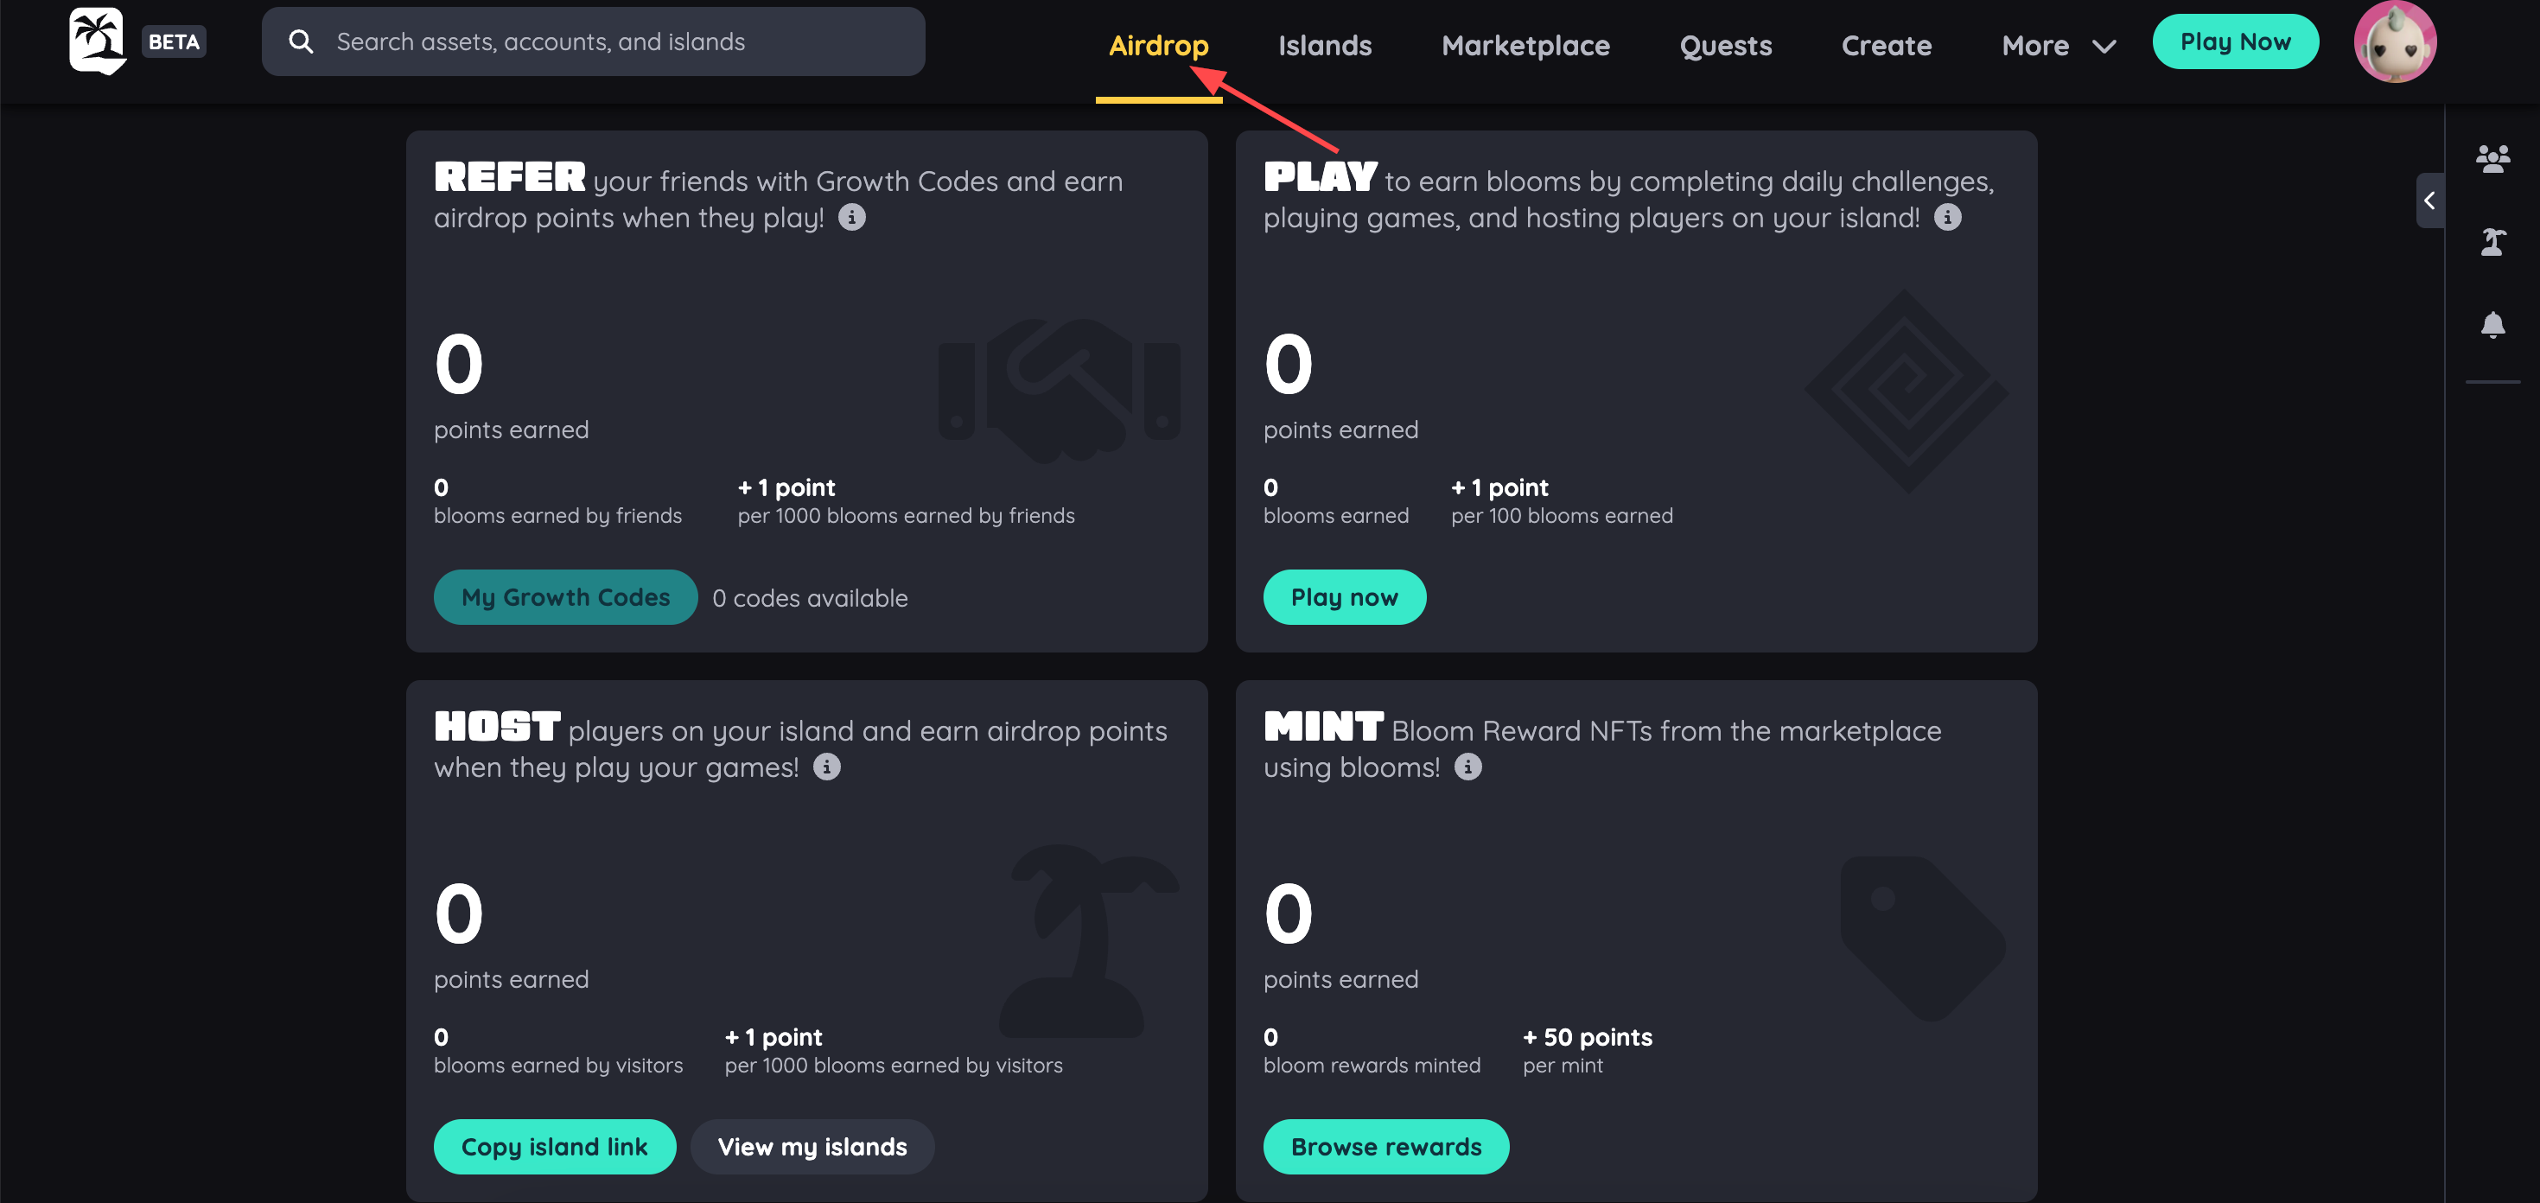2540x1203 pixels.
Task: Open the island icon in right sidebar
Action: coord(2492,242)
